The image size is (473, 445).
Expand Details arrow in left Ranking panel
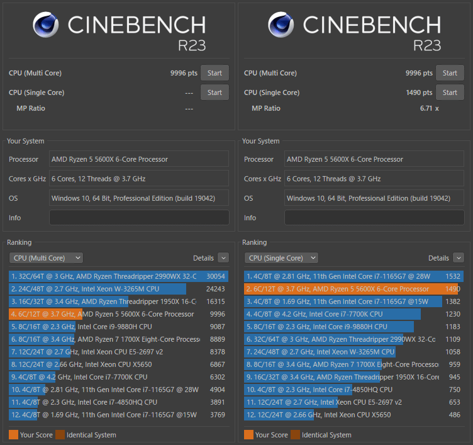[x=223, y=258]
